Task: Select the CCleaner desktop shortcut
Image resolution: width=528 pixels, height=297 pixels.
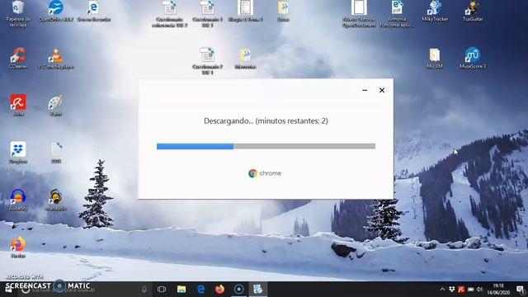Action: coord(18,59)
